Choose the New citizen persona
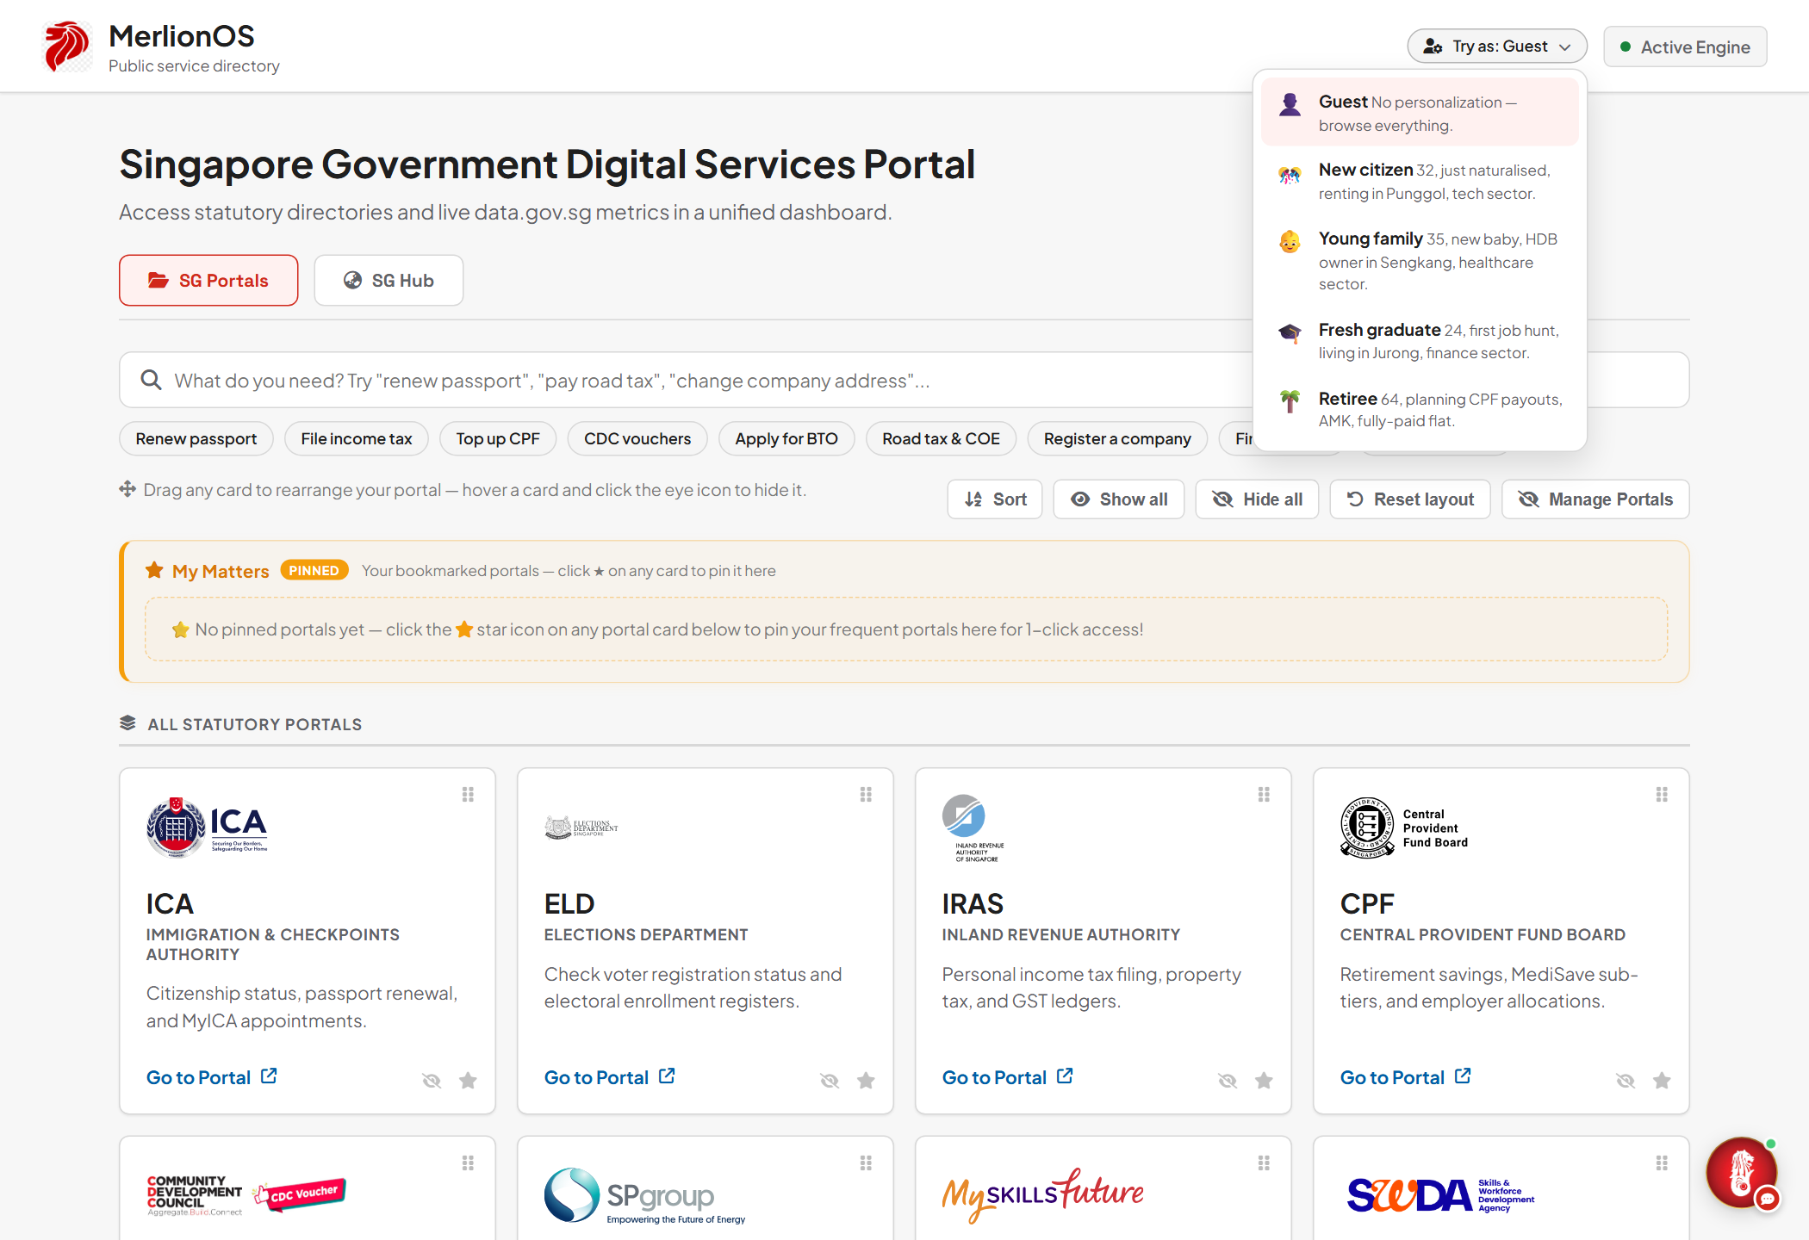Image resolution: width=1809 pixels, height=1240 pixels. pos(1420,181)
